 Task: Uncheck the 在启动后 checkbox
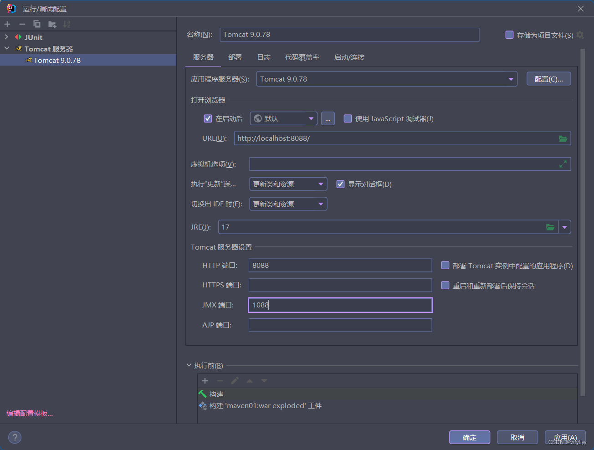tap(208, 118)
